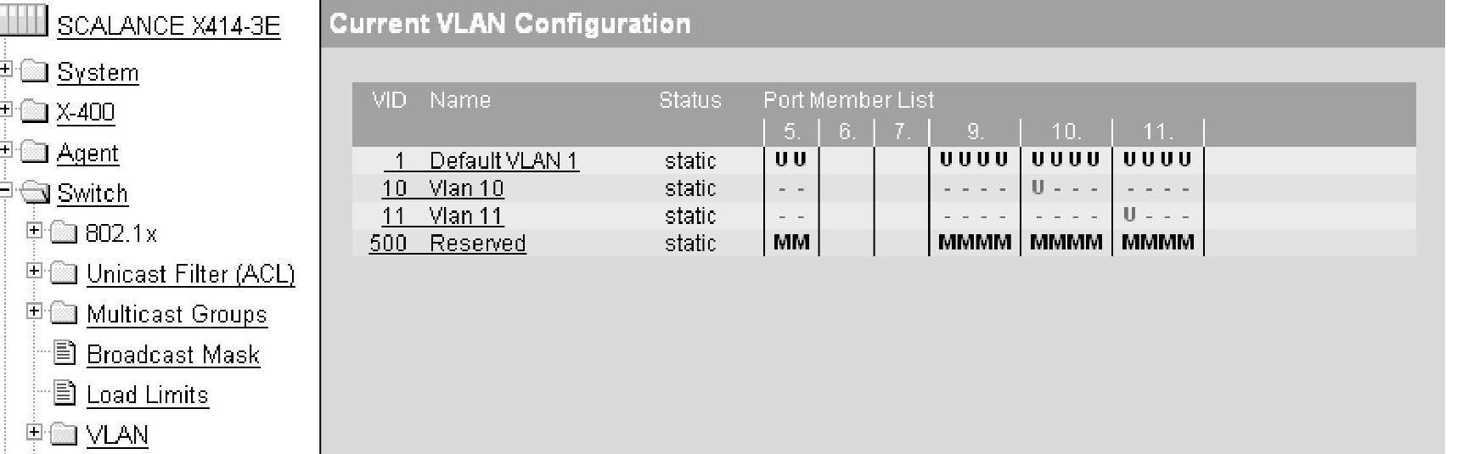
Task: Expand the 802.1x tree node
Action: [34, 230]
